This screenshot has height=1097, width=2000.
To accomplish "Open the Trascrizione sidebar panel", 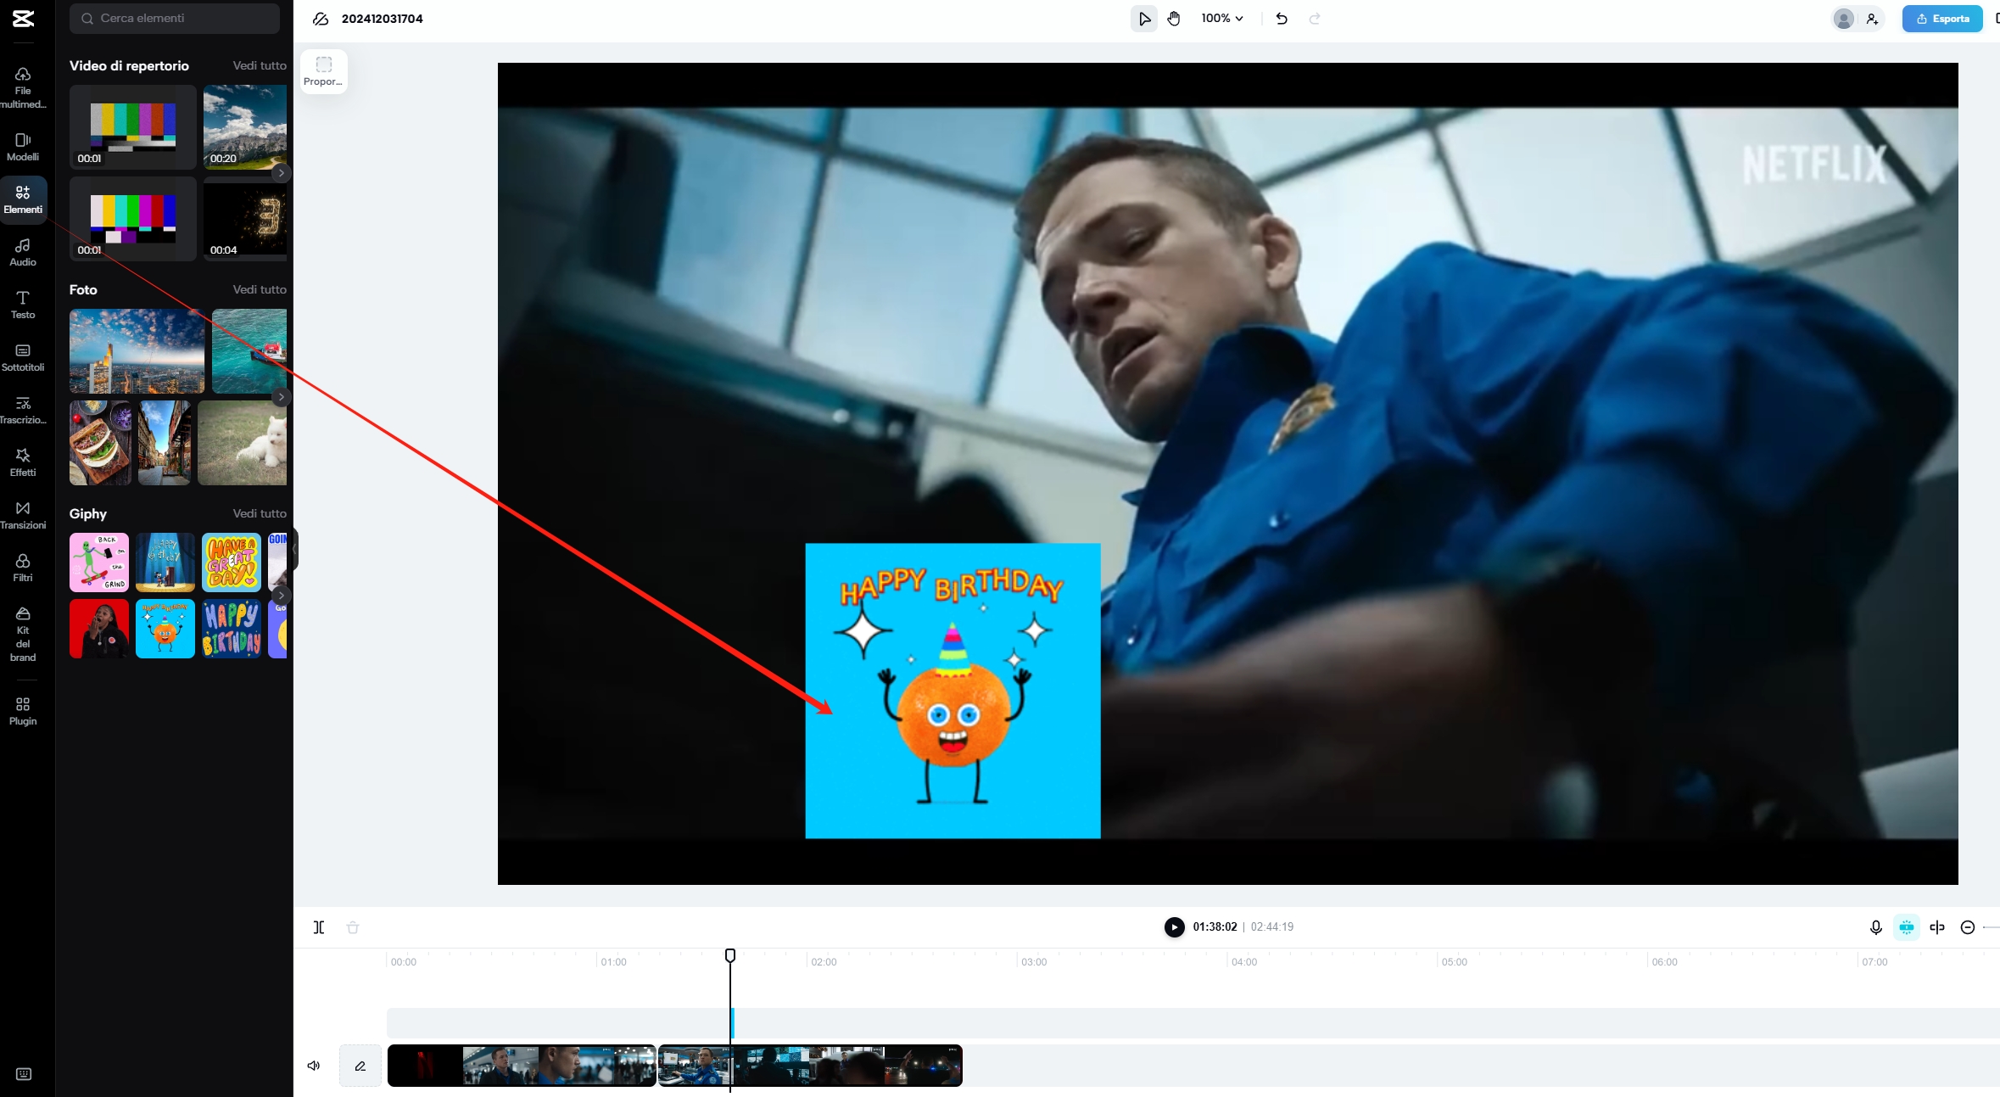I will (23, 410).
